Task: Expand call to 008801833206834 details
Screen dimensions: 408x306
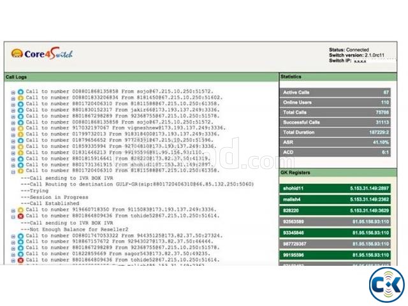Action: (x=13, y=99)
